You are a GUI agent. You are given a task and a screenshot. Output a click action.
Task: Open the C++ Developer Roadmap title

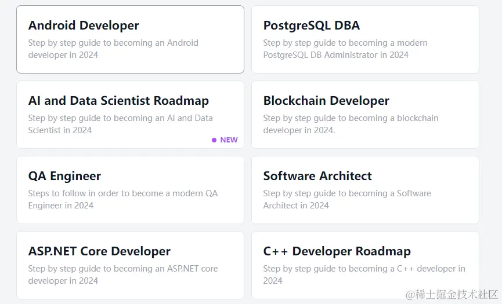pyautogui.click(x=337, y=251)
